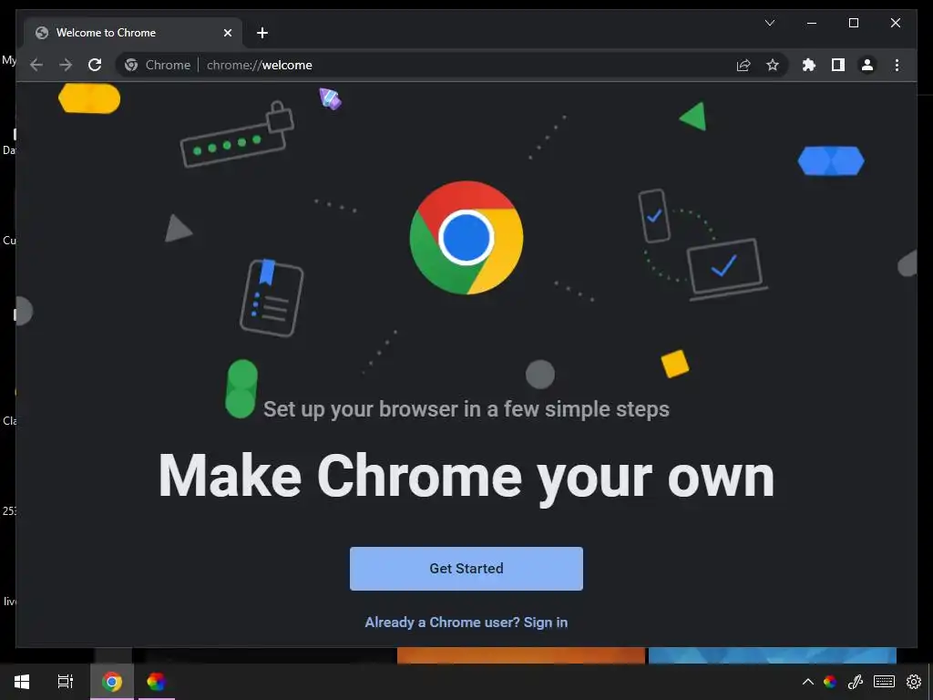The height and width of the screenshot is (700, 933).
Task: Go forward using the forward arrow
Action: [x=66, y=65]
